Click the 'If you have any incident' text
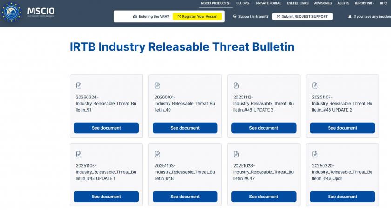Viewport: 391px width, 210px height. tap(372, 16)
